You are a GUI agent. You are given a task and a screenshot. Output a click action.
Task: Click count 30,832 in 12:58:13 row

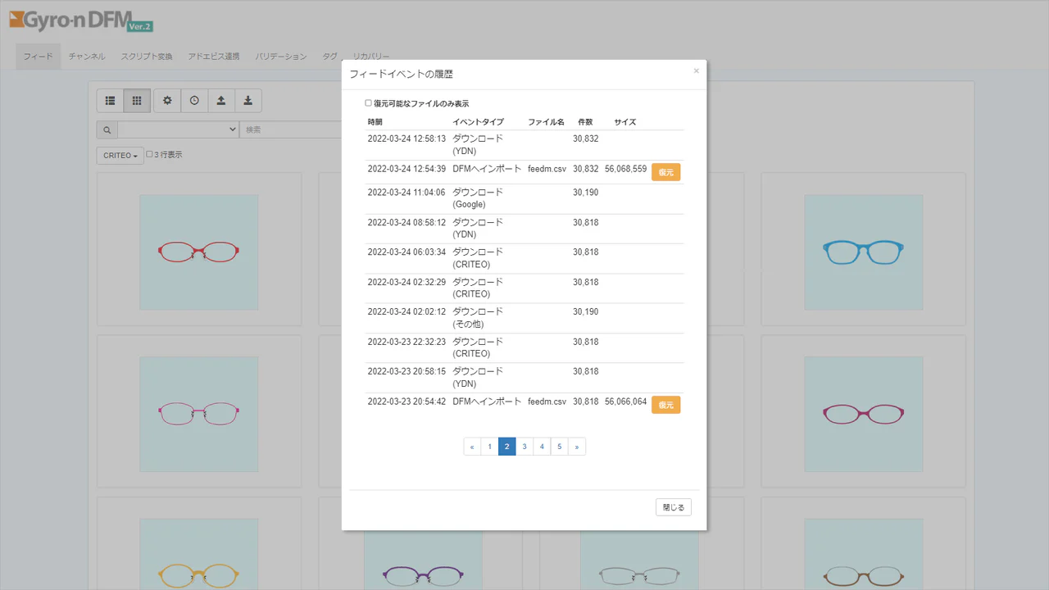(586, 139)
